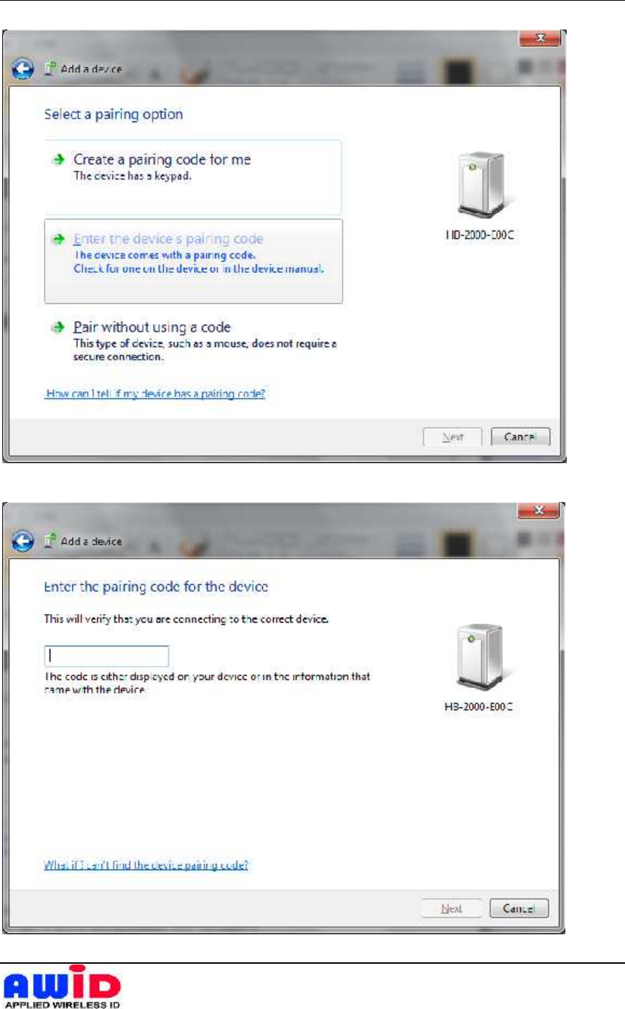Click the Add a device title icon in the lower window
The width and height of the screenshot is (625, 1009).
pyautogui.click(x=50, y=541)
